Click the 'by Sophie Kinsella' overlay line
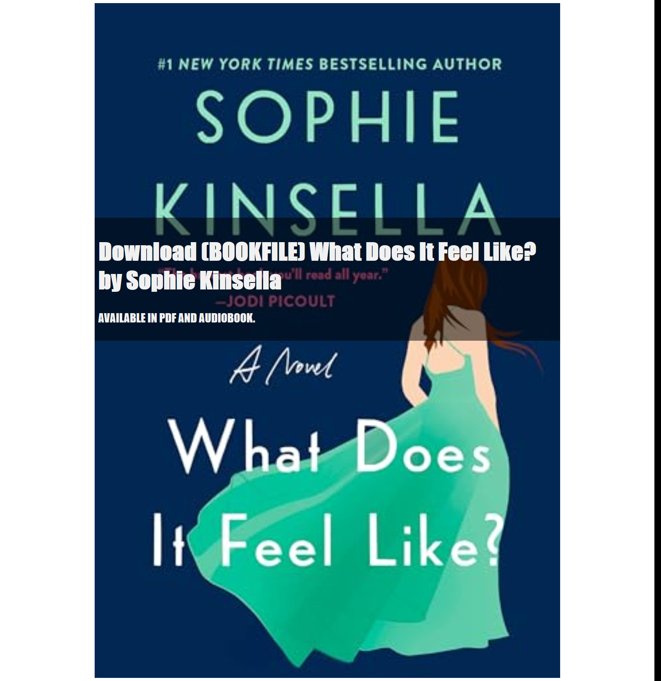This screenshot has height=681, width=661. [x=190, y=281]
